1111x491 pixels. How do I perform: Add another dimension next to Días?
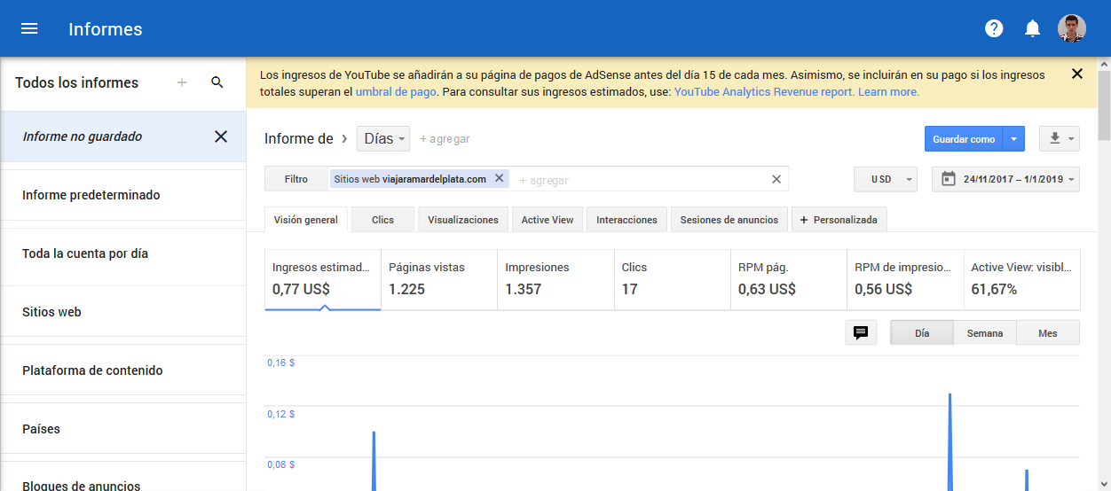pyautogui.click(x=445, y=139)
